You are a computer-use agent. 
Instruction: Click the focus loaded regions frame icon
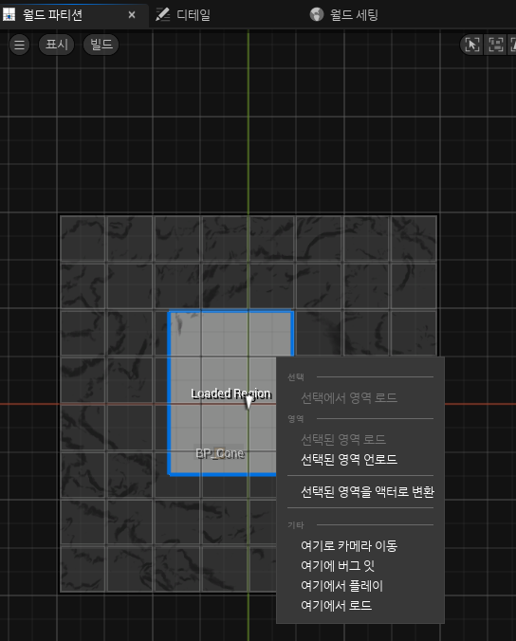coord(496,45)
